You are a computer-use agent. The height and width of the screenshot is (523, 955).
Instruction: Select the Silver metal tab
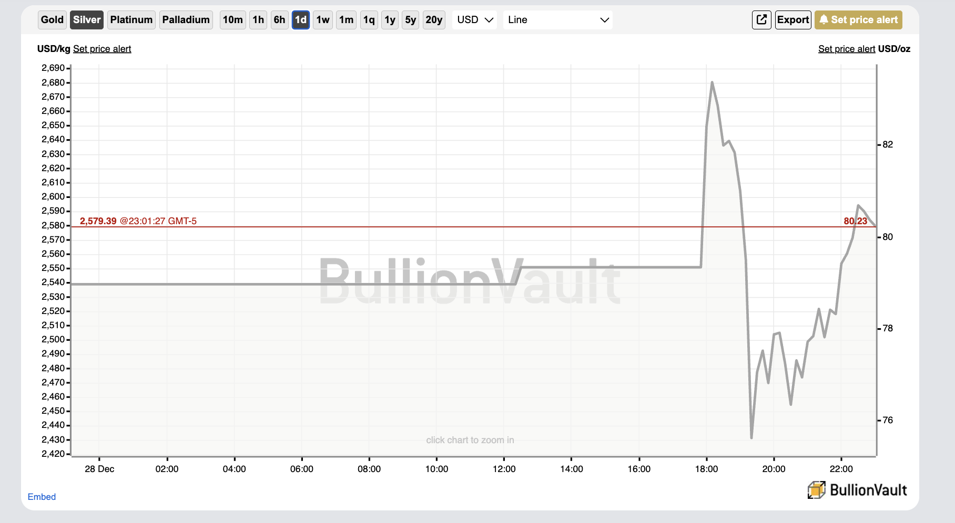pyautogui.click(x=87, y=20)
